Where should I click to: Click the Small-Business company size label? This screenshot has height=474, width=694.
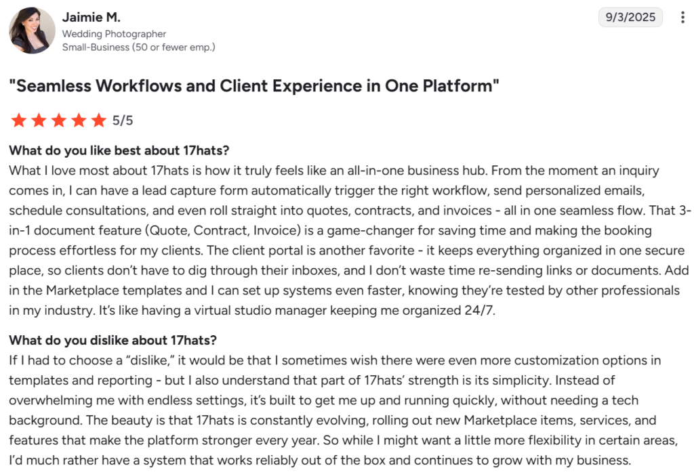click(x=138, y=47)
